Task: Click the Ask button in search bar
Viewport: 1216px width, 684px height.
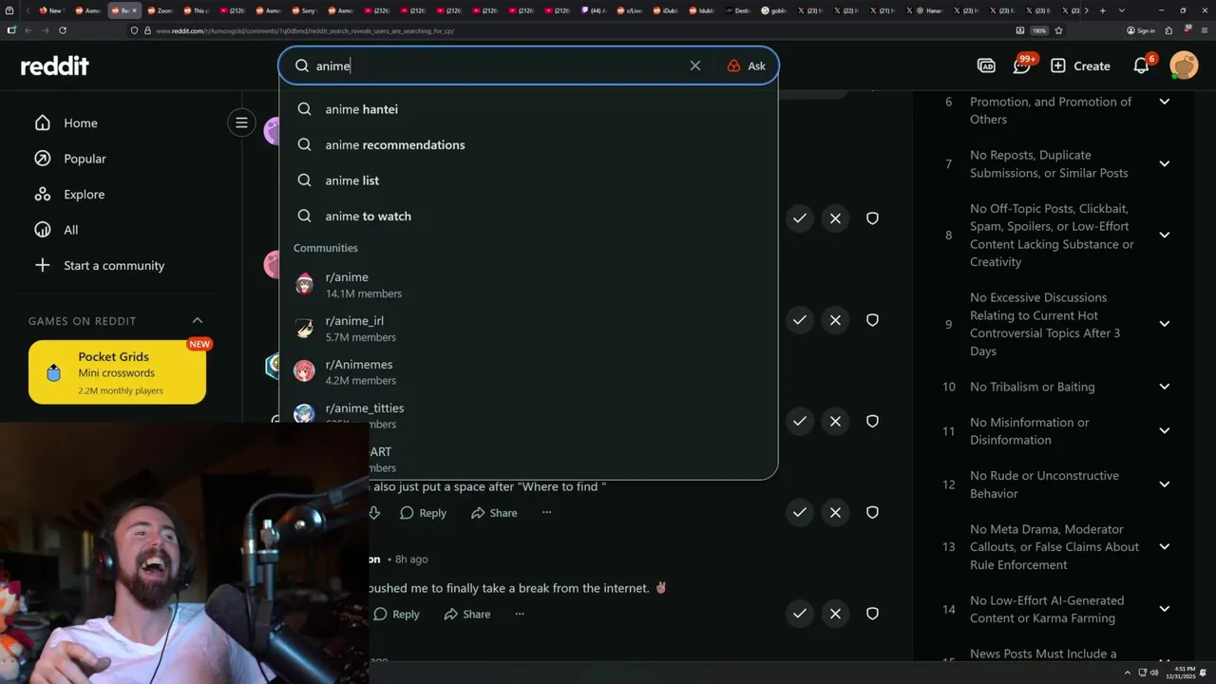Action: tap(747, 66)
